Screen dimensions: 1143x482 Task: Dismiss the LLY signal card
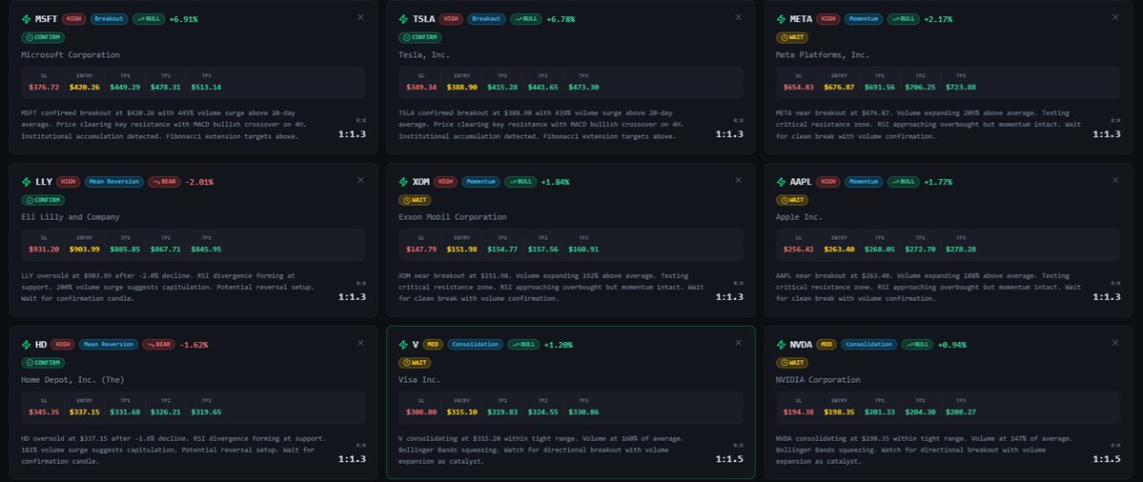pos(360,180)
